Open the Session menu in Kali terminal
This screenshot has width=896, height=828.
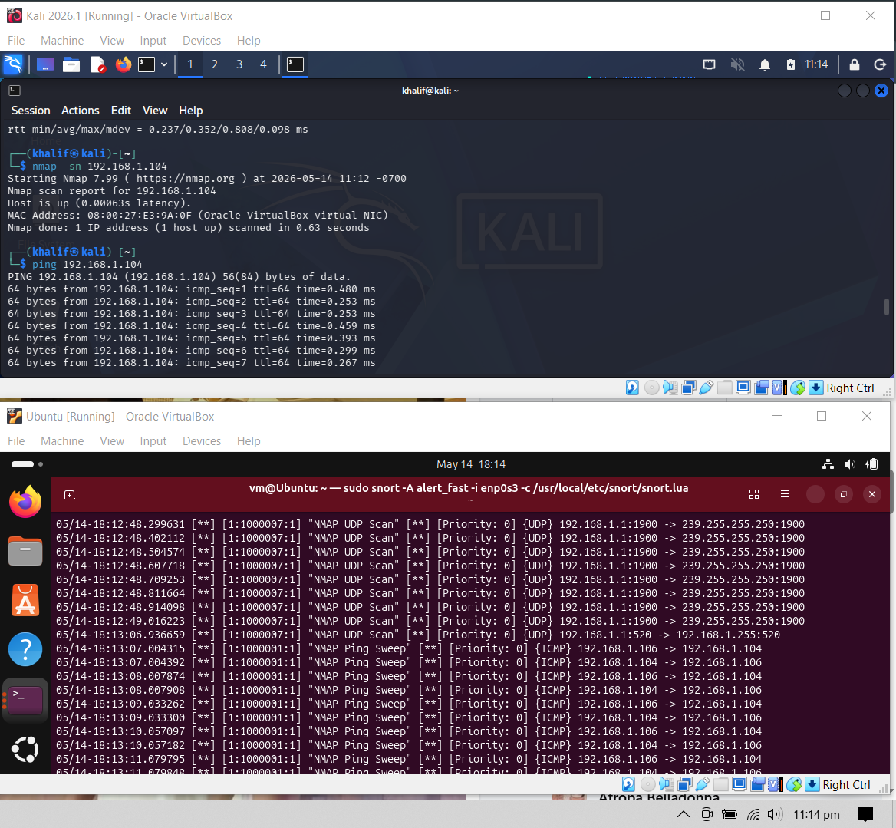(x=31, y=111)
